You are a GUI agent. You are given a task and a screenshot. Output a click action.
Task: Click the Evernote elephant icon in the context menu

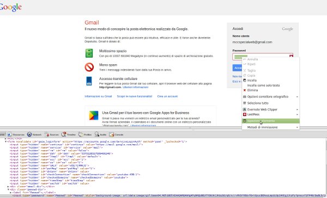click(x=245, y=109)
